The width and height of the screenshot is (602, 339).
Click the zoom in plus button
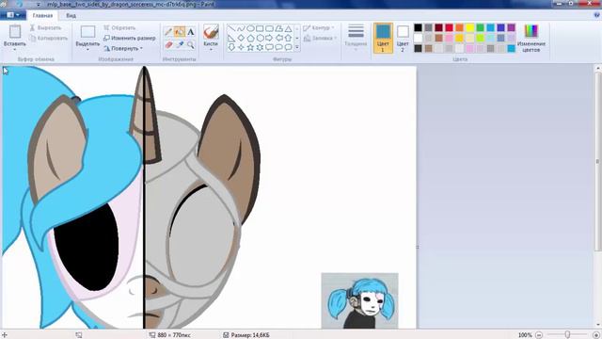[x=595, y=335]
